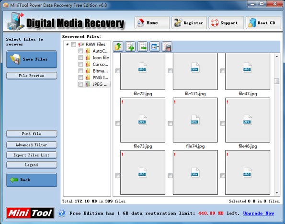Select the file171.jpg thumbnail
The image size is (285, 224).
[x=195, y=71]
